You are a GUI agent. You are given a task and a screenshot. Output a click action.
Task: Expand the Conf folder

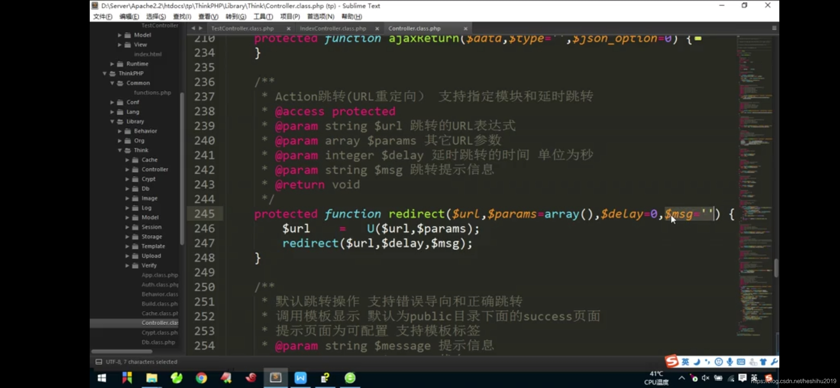point(112,102)
